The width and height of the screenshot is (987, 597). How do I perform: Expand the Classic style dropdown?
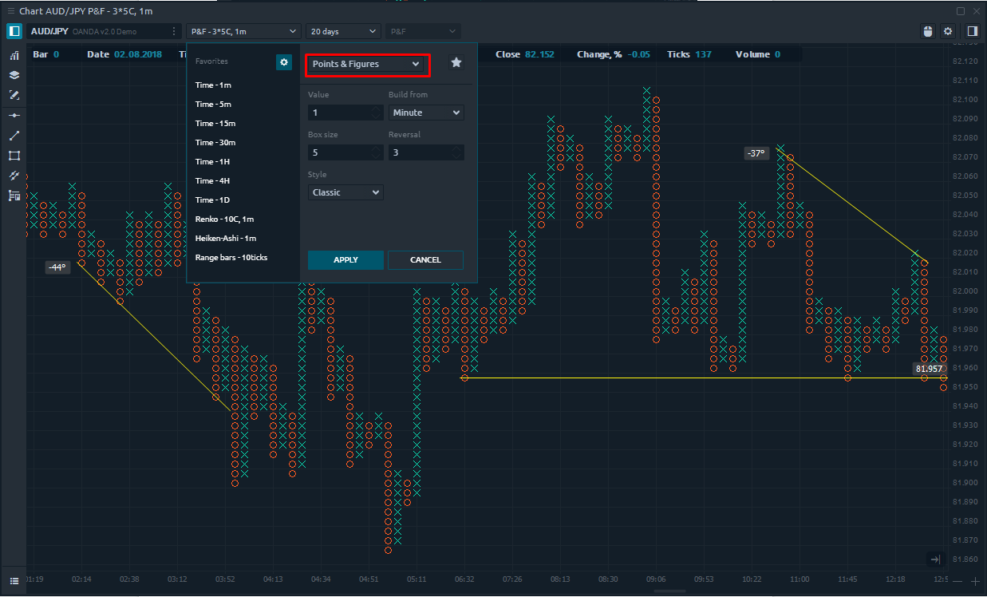coord(345,192)
